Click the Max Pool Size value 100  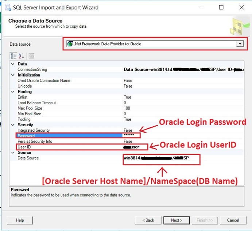[x=127, y=108]
